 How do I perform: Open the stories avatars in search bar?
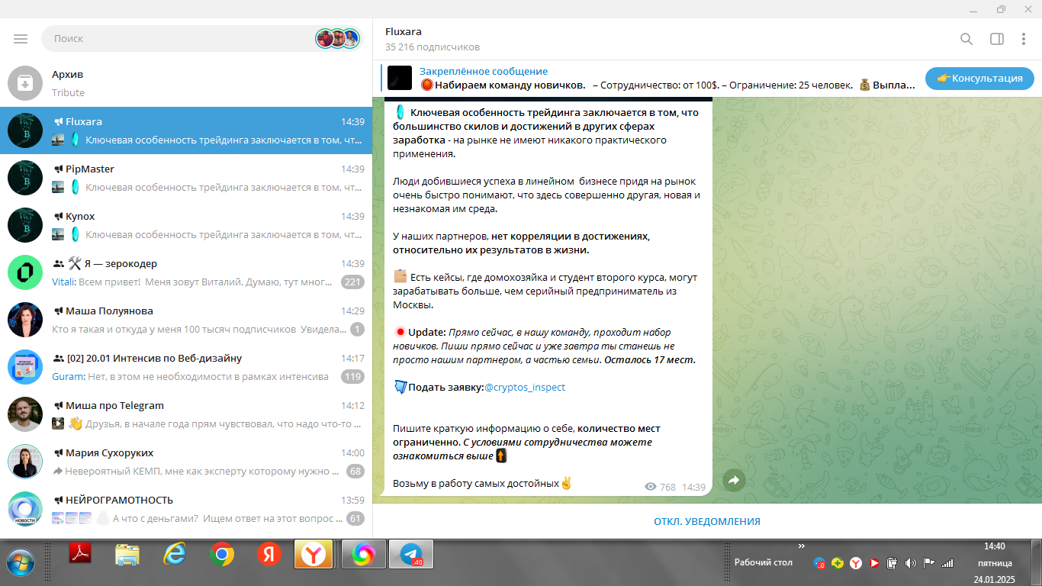point(337,39)
